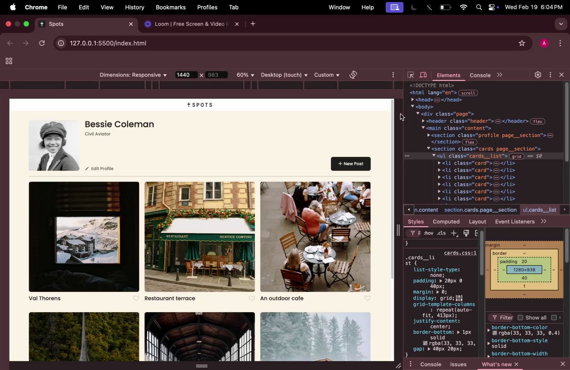The image size is (570, 370).
Task: Expand the header element node
Action: point(423,121)
